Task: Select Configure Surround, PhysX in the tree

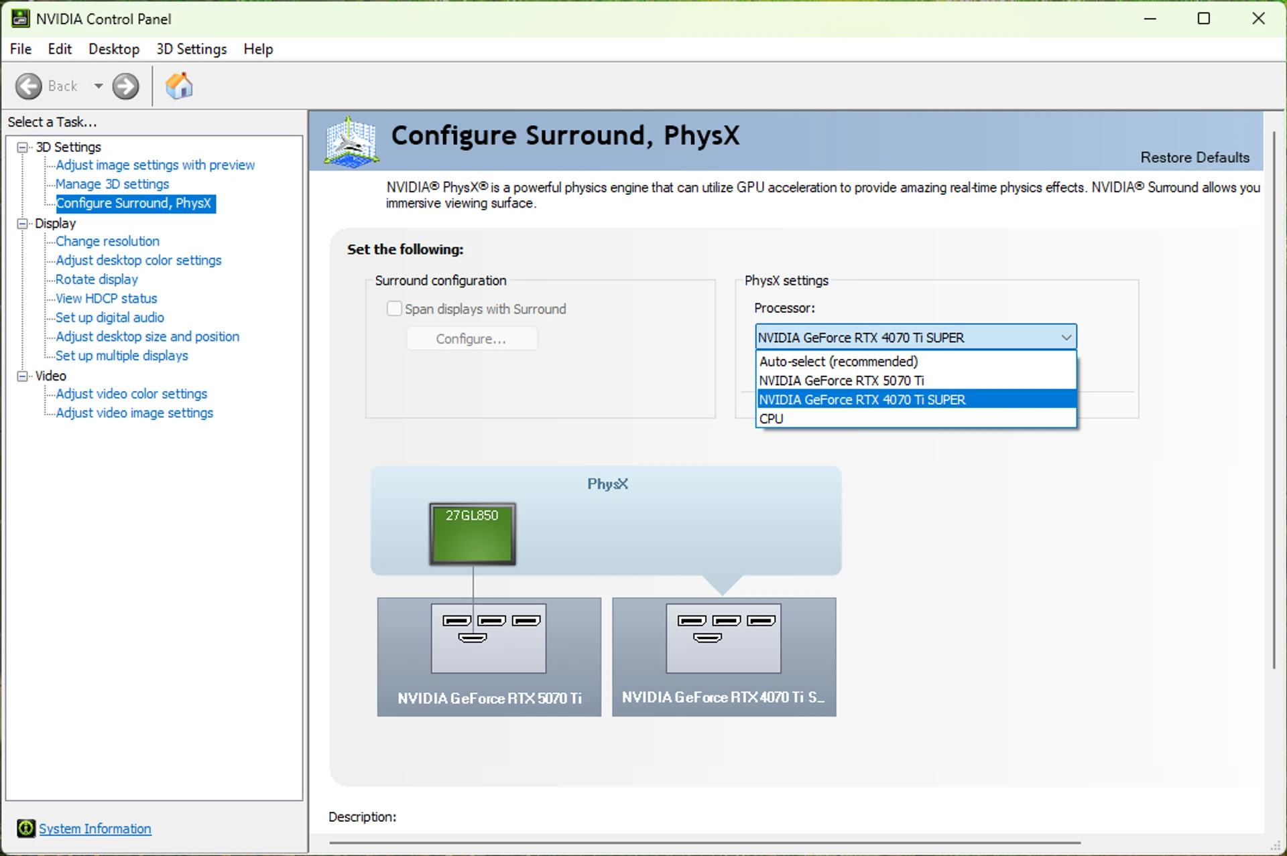Action: 135,203
